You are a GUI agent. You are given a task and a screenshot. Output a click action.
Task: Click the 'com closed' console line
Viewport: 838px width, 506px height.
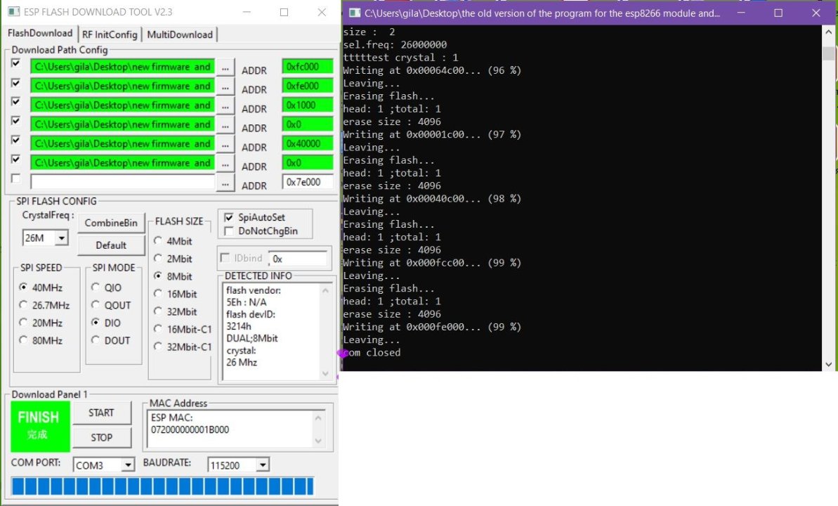coord(372,353)
